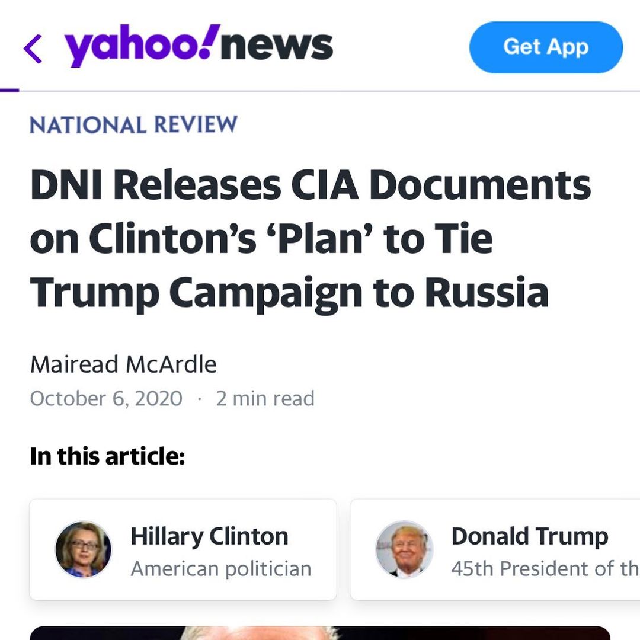This screenshot has width=640, height=640.
Task: Select the Hillary Clinton name text
Action: tap(209, 536)
